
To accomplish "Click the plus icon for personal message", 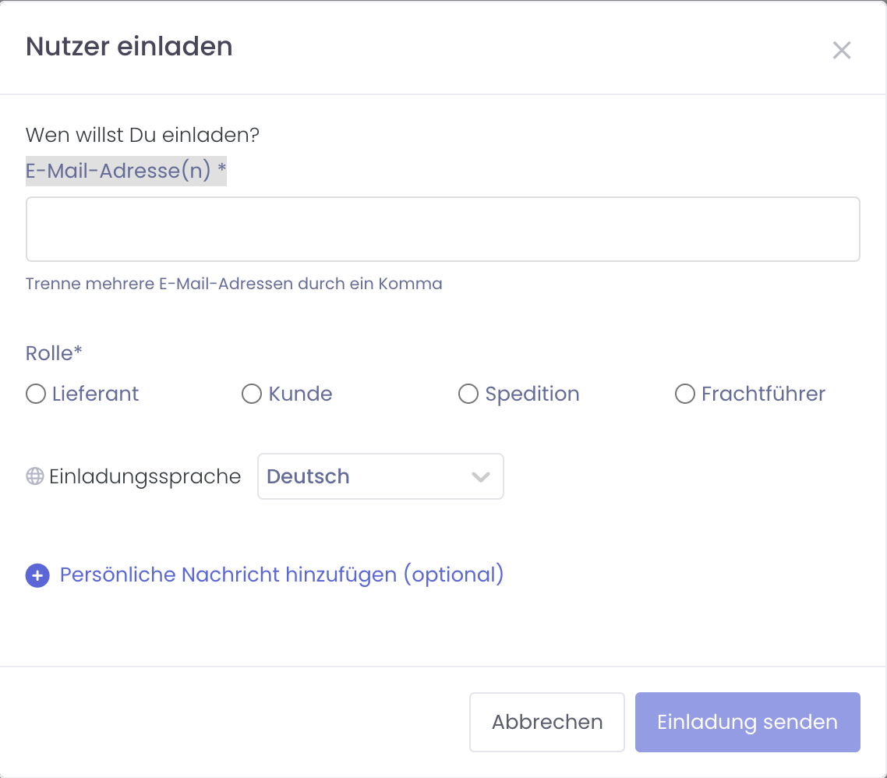I will tap(37, 576).
